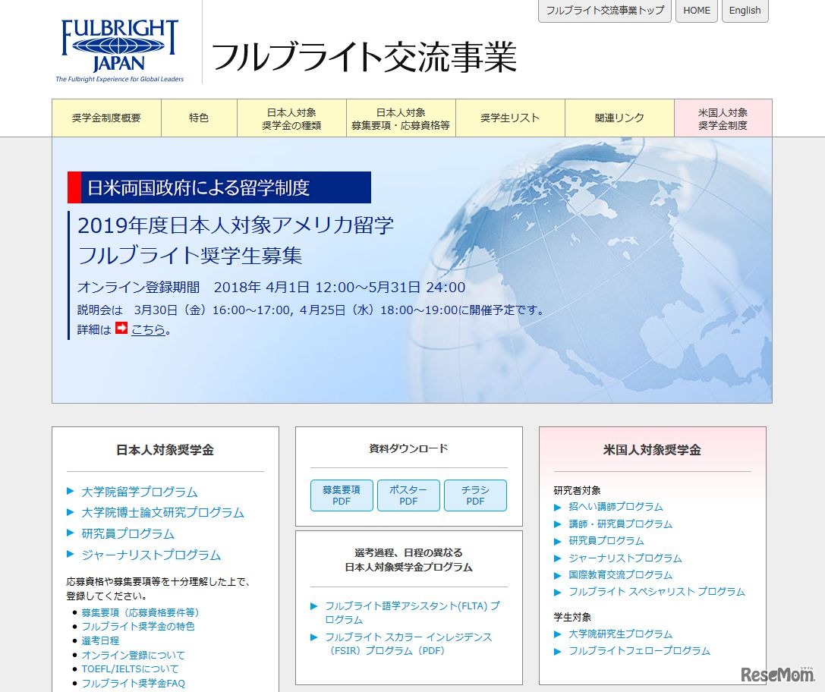Open the フルブライト奨学金FAQ link
Image resolution: width=825 pixels, height=692 pixels.
point(133,683)
